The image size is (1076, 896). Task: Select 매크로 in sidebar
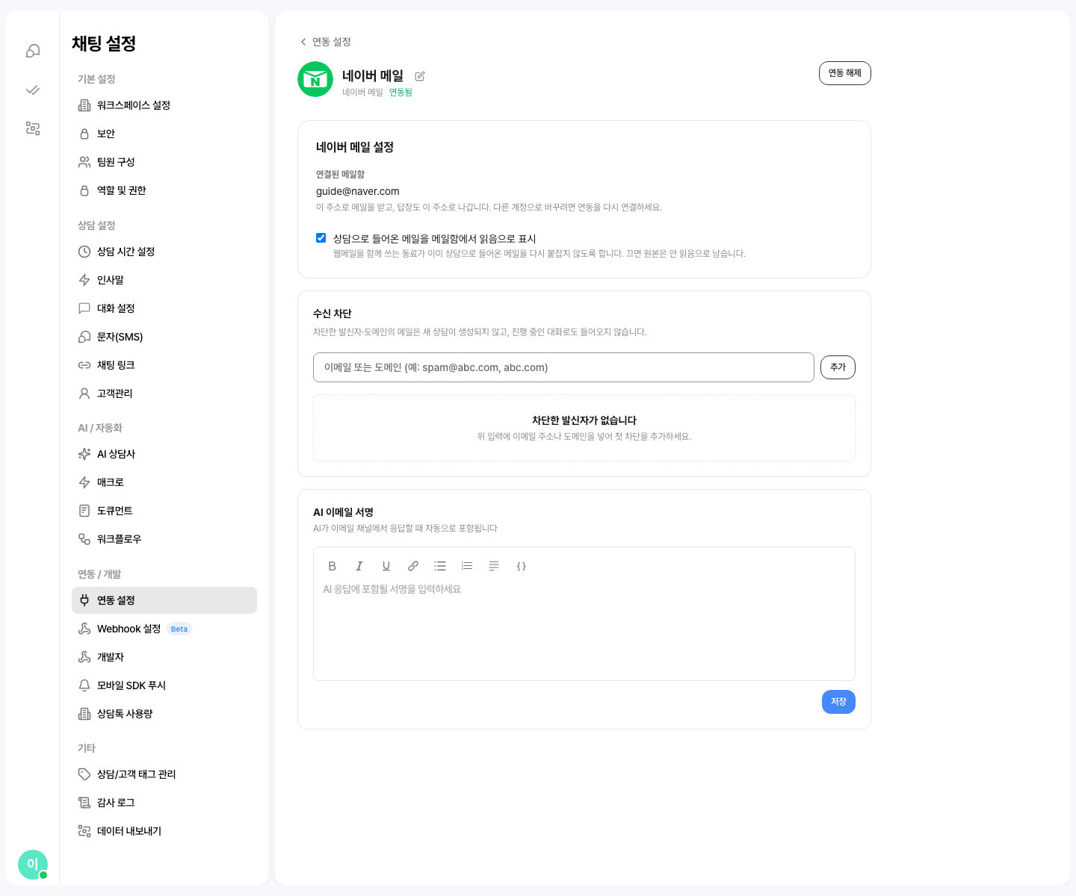pos(164,482)
